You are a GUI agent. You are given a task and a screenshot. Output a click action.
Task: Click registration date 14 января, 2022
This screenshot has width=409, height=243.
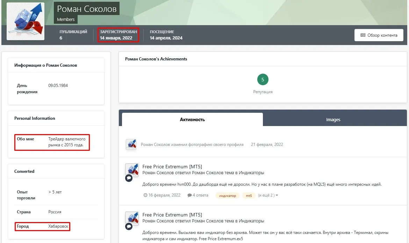(116, 38)
